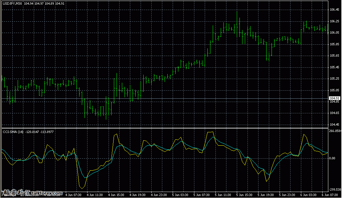This screenshot has height=198, width=342.
Task: Click the 106.25 price scale label
Action: [x=334, y=21]
